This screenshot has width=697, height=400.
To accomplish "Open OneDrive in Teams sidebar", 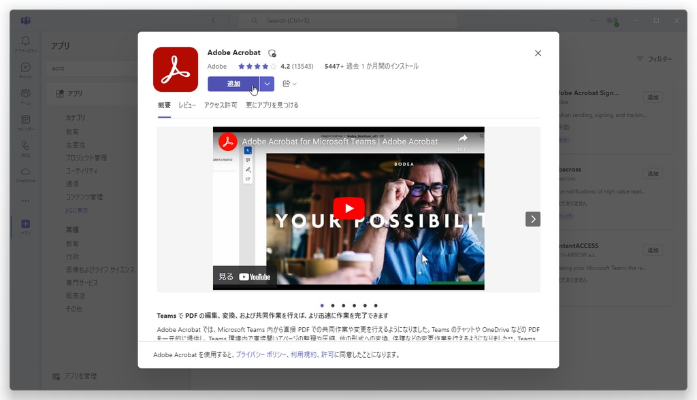I will click(26, 175).
